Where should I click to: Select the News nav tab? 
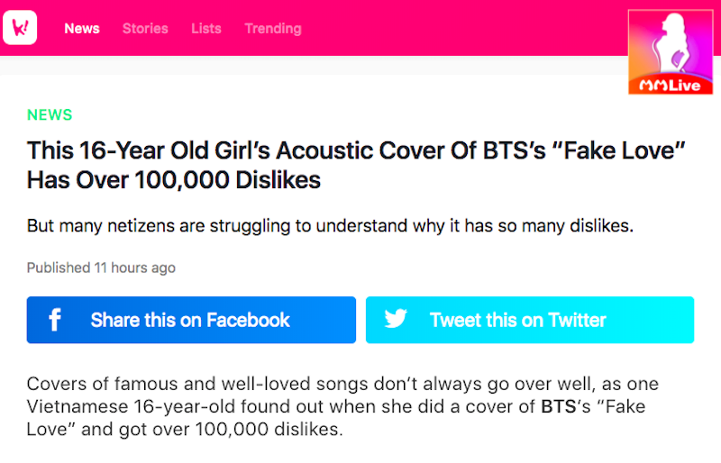pos(82,29)
